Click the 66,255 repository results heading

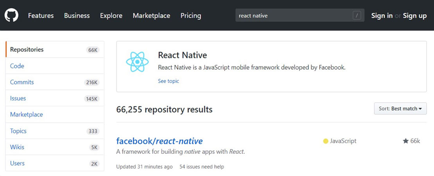(x=164, y=110)
